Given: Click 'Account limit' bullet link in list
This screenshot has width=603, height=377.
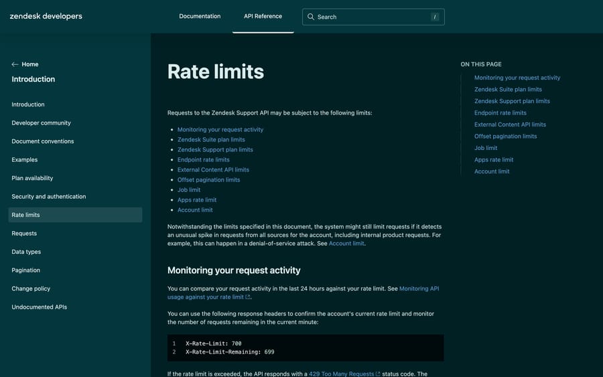Looking at the screenshot, I should [195, 210].
